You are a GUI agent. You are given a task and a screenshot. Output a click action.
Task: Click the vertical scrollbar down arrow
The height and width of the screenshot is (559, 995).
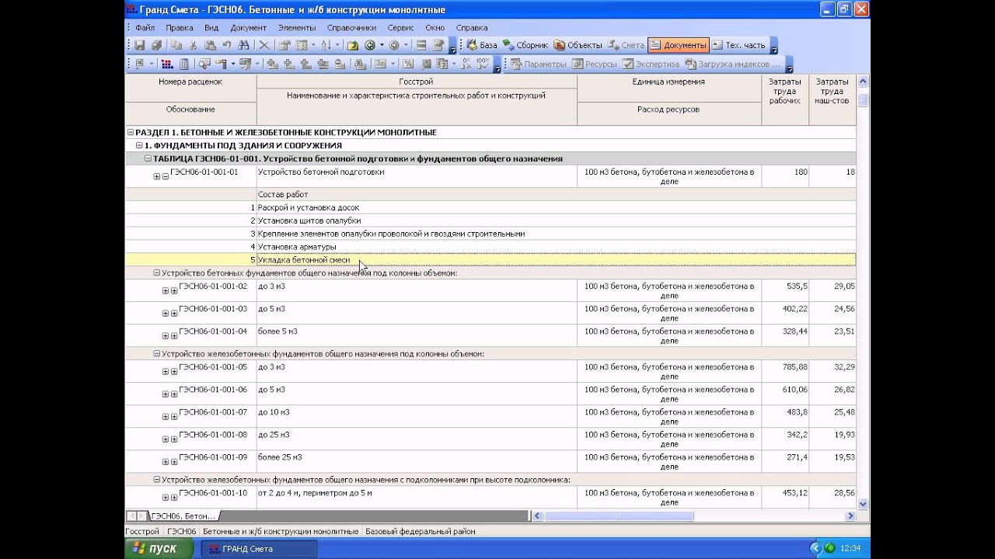863,505
